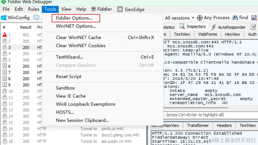Select the response Headers tab

[x=224, y=126]
